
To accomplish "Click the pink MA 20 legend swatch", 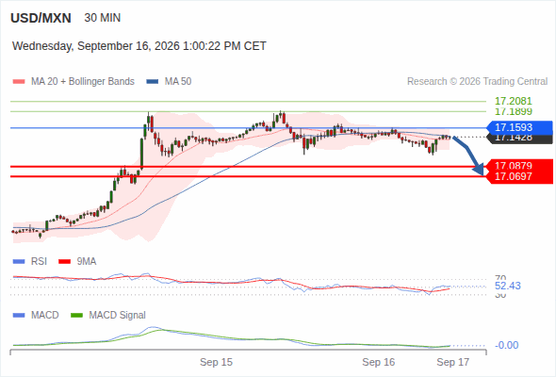I will pos(19,82).
